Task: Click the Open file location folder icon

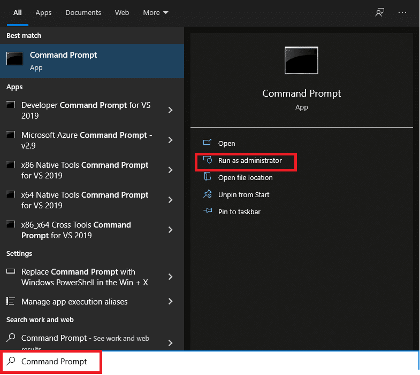Action: 208,177
